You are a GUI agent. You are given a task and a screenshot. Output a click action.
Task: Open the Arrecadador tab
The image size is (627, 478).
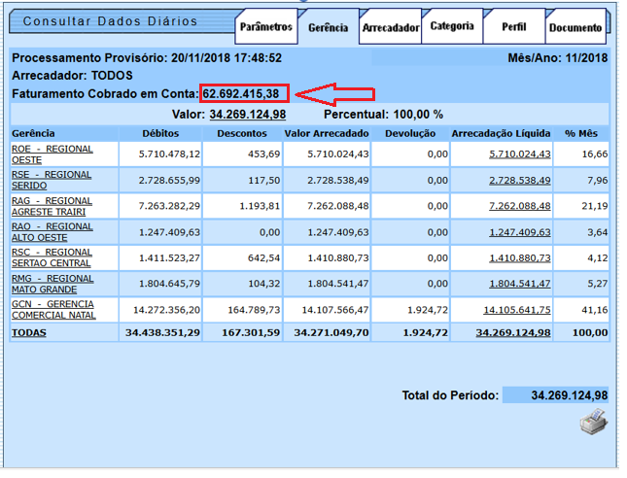(x=390, y=28)
